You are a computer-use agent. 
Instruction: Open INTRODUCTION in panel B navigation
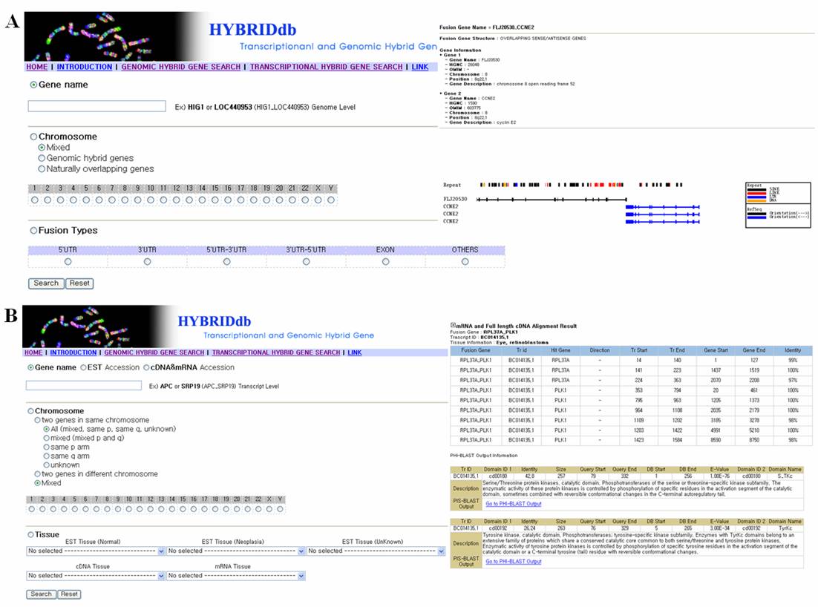click(73, 352)
